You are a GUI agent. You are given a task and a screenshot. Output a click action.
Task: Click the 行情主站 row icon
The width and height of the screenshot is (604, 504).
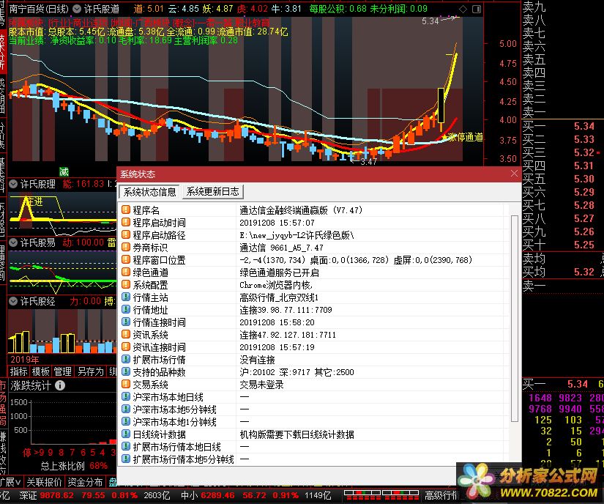(126, 297)
